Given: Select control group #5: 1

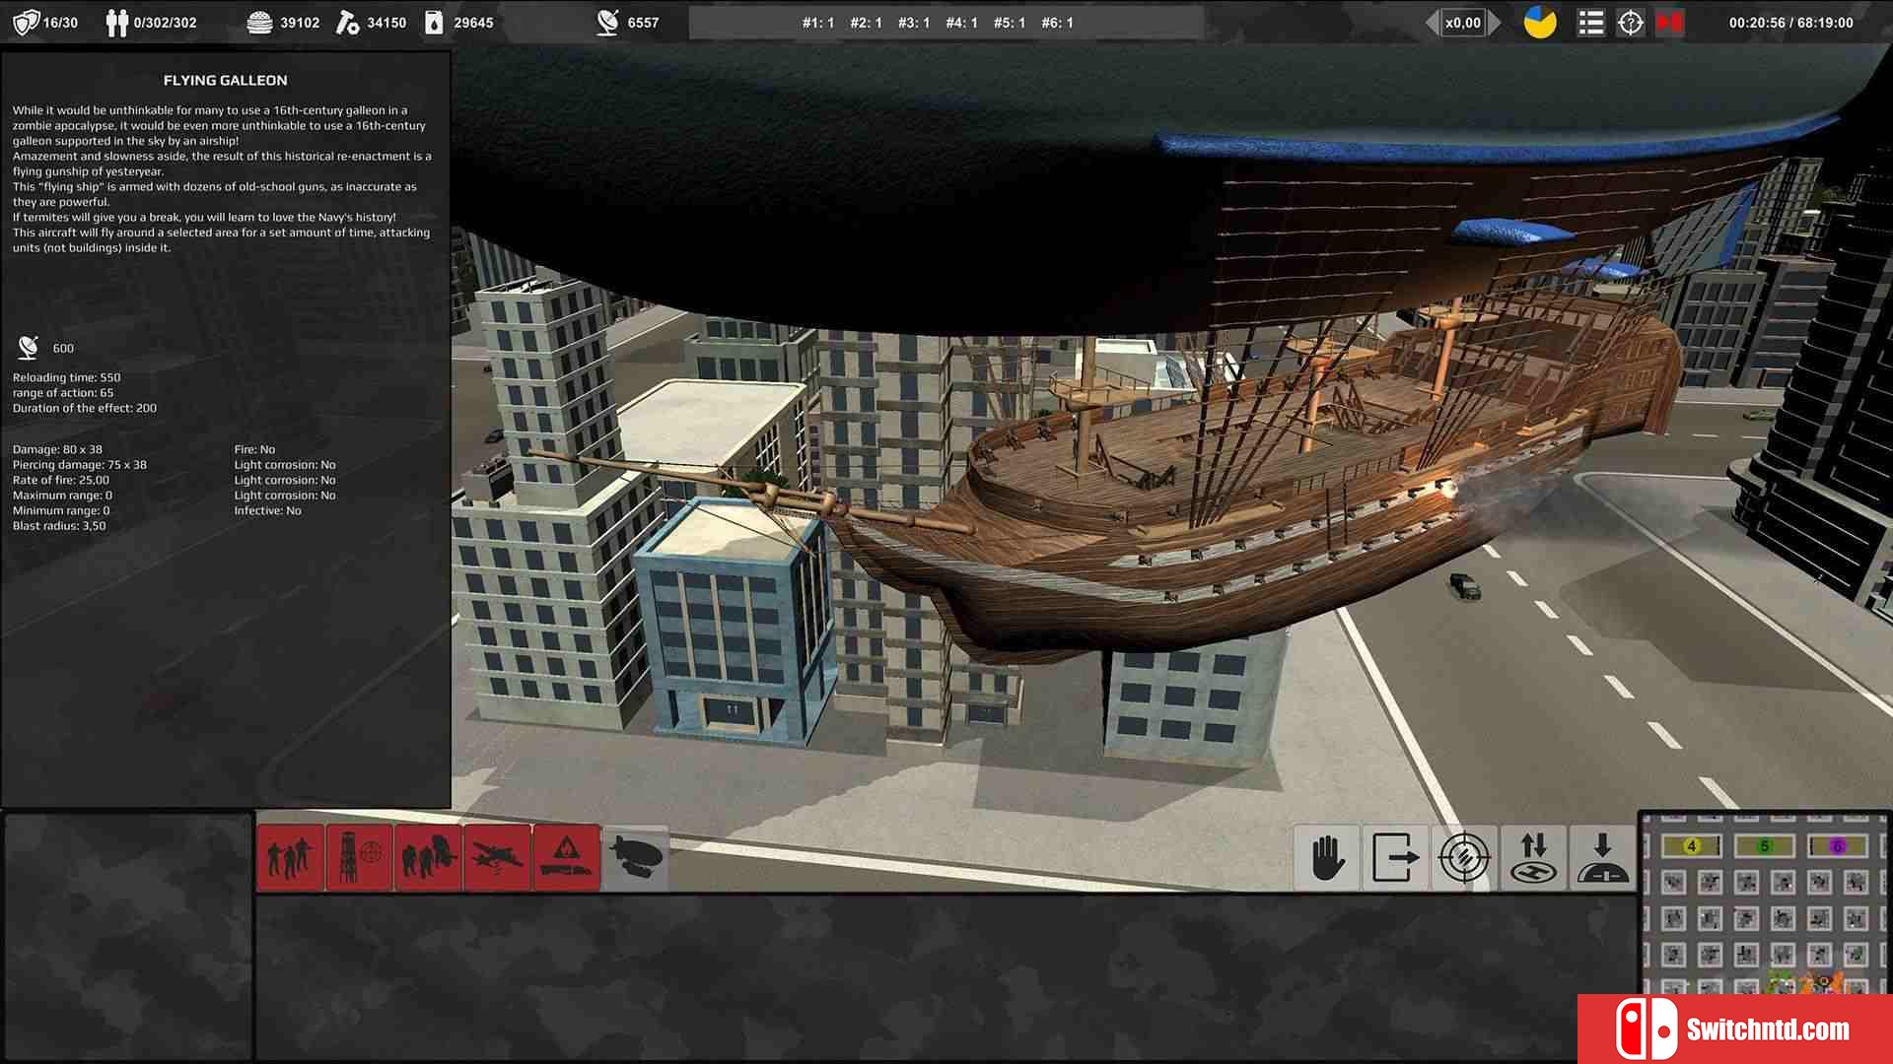Looking at the screenshot, I should [x=1010, y=22].
